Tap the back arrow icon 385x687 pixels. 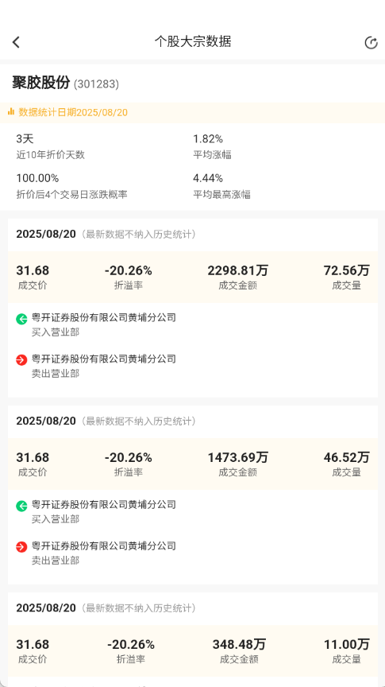point(16,42)
